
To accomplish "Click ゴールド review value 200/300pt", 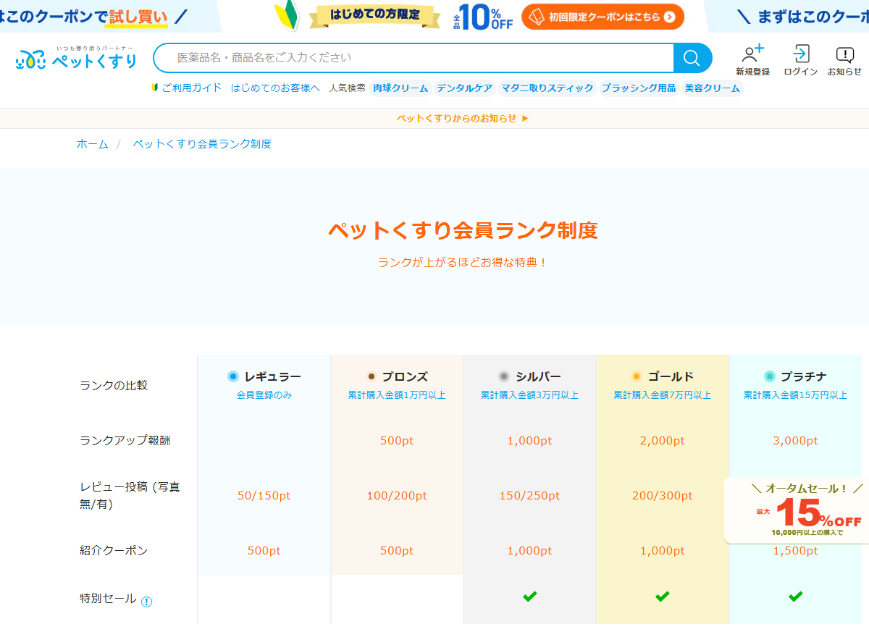I will 663,496.
